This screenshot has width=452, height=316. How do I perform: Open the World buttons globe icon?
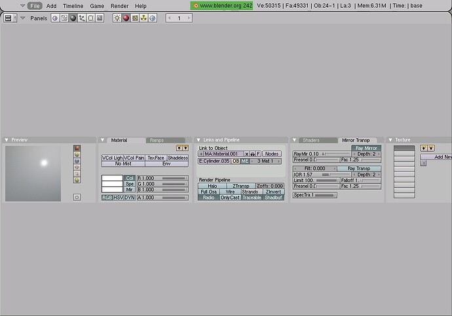pyautogui.click(x=153, y=18)
